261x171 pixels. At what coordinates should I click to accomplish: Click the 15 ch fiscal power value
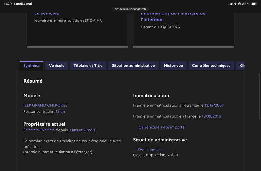tap(60, 112)
